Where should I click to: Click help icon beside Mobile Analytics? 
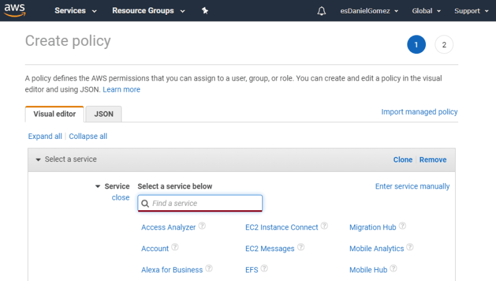tap(410, 247)
